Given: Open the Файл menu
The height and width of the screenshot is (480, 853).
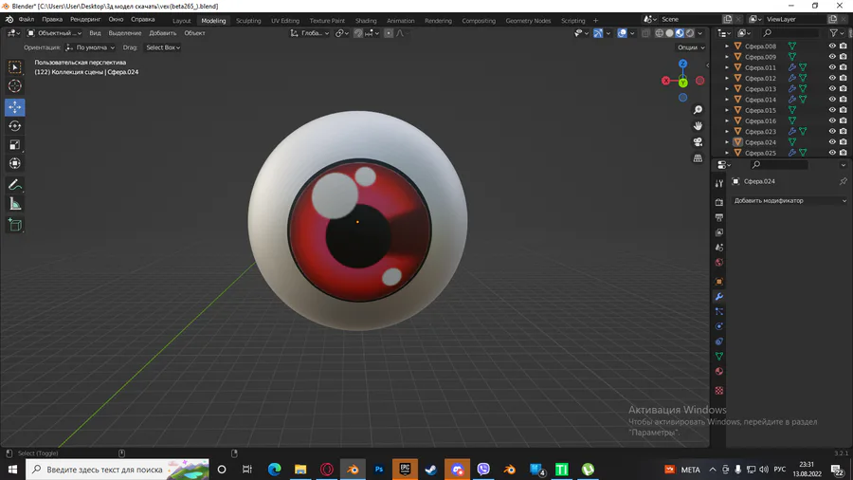Looking at the screenshot, I should point(27,20).
